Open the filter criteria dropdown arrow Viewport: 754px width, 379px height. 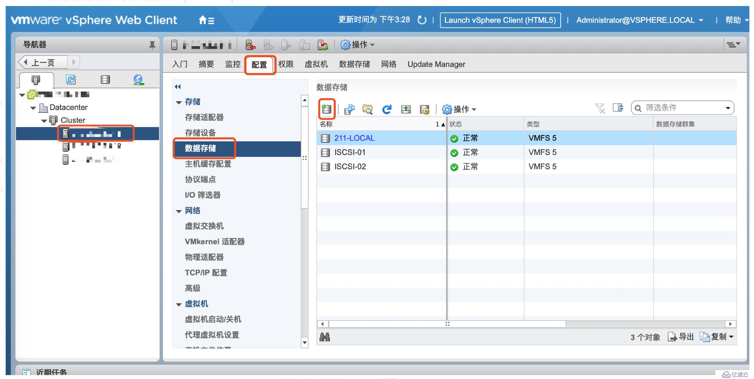tap(728, 108)
